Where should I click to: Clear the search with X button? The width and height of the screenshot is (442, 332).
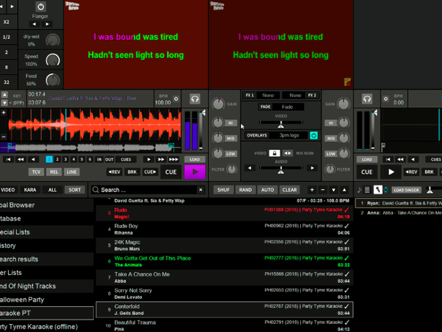201,190
